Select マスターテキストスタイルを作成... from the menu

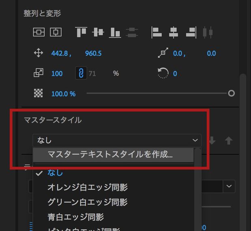point(113,155)
